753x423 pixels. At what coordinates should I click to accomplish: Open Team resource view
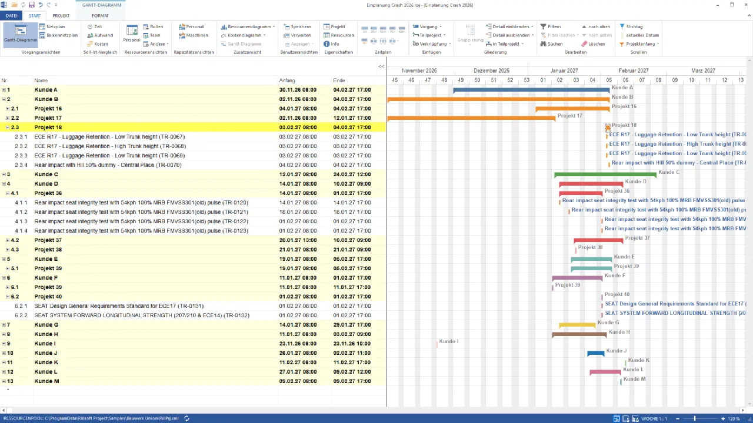[151, 35]
